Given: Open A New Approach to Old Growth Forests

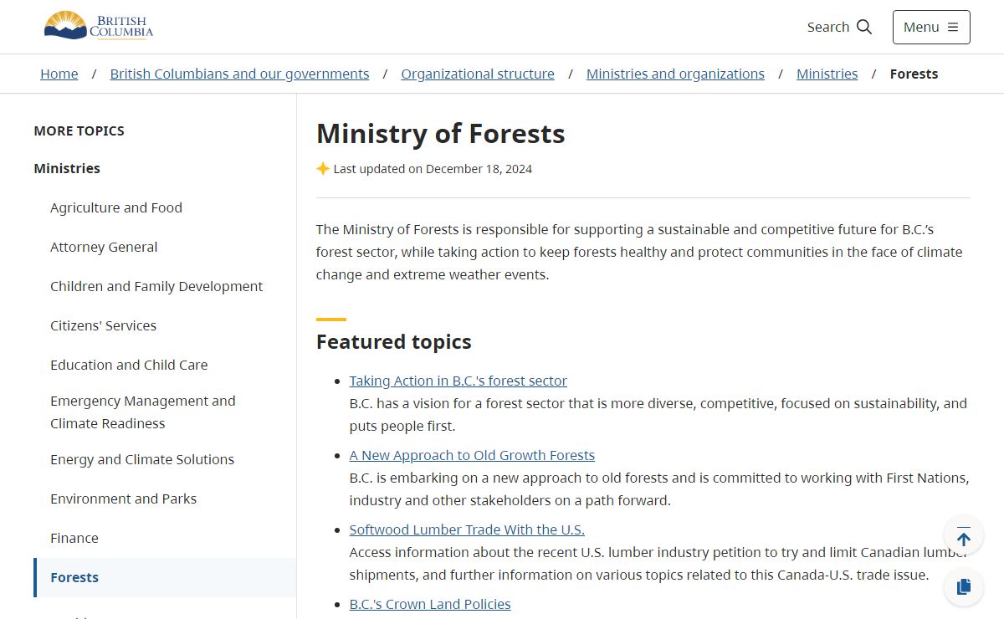Looking at the screenshot, I should (472, 455).
